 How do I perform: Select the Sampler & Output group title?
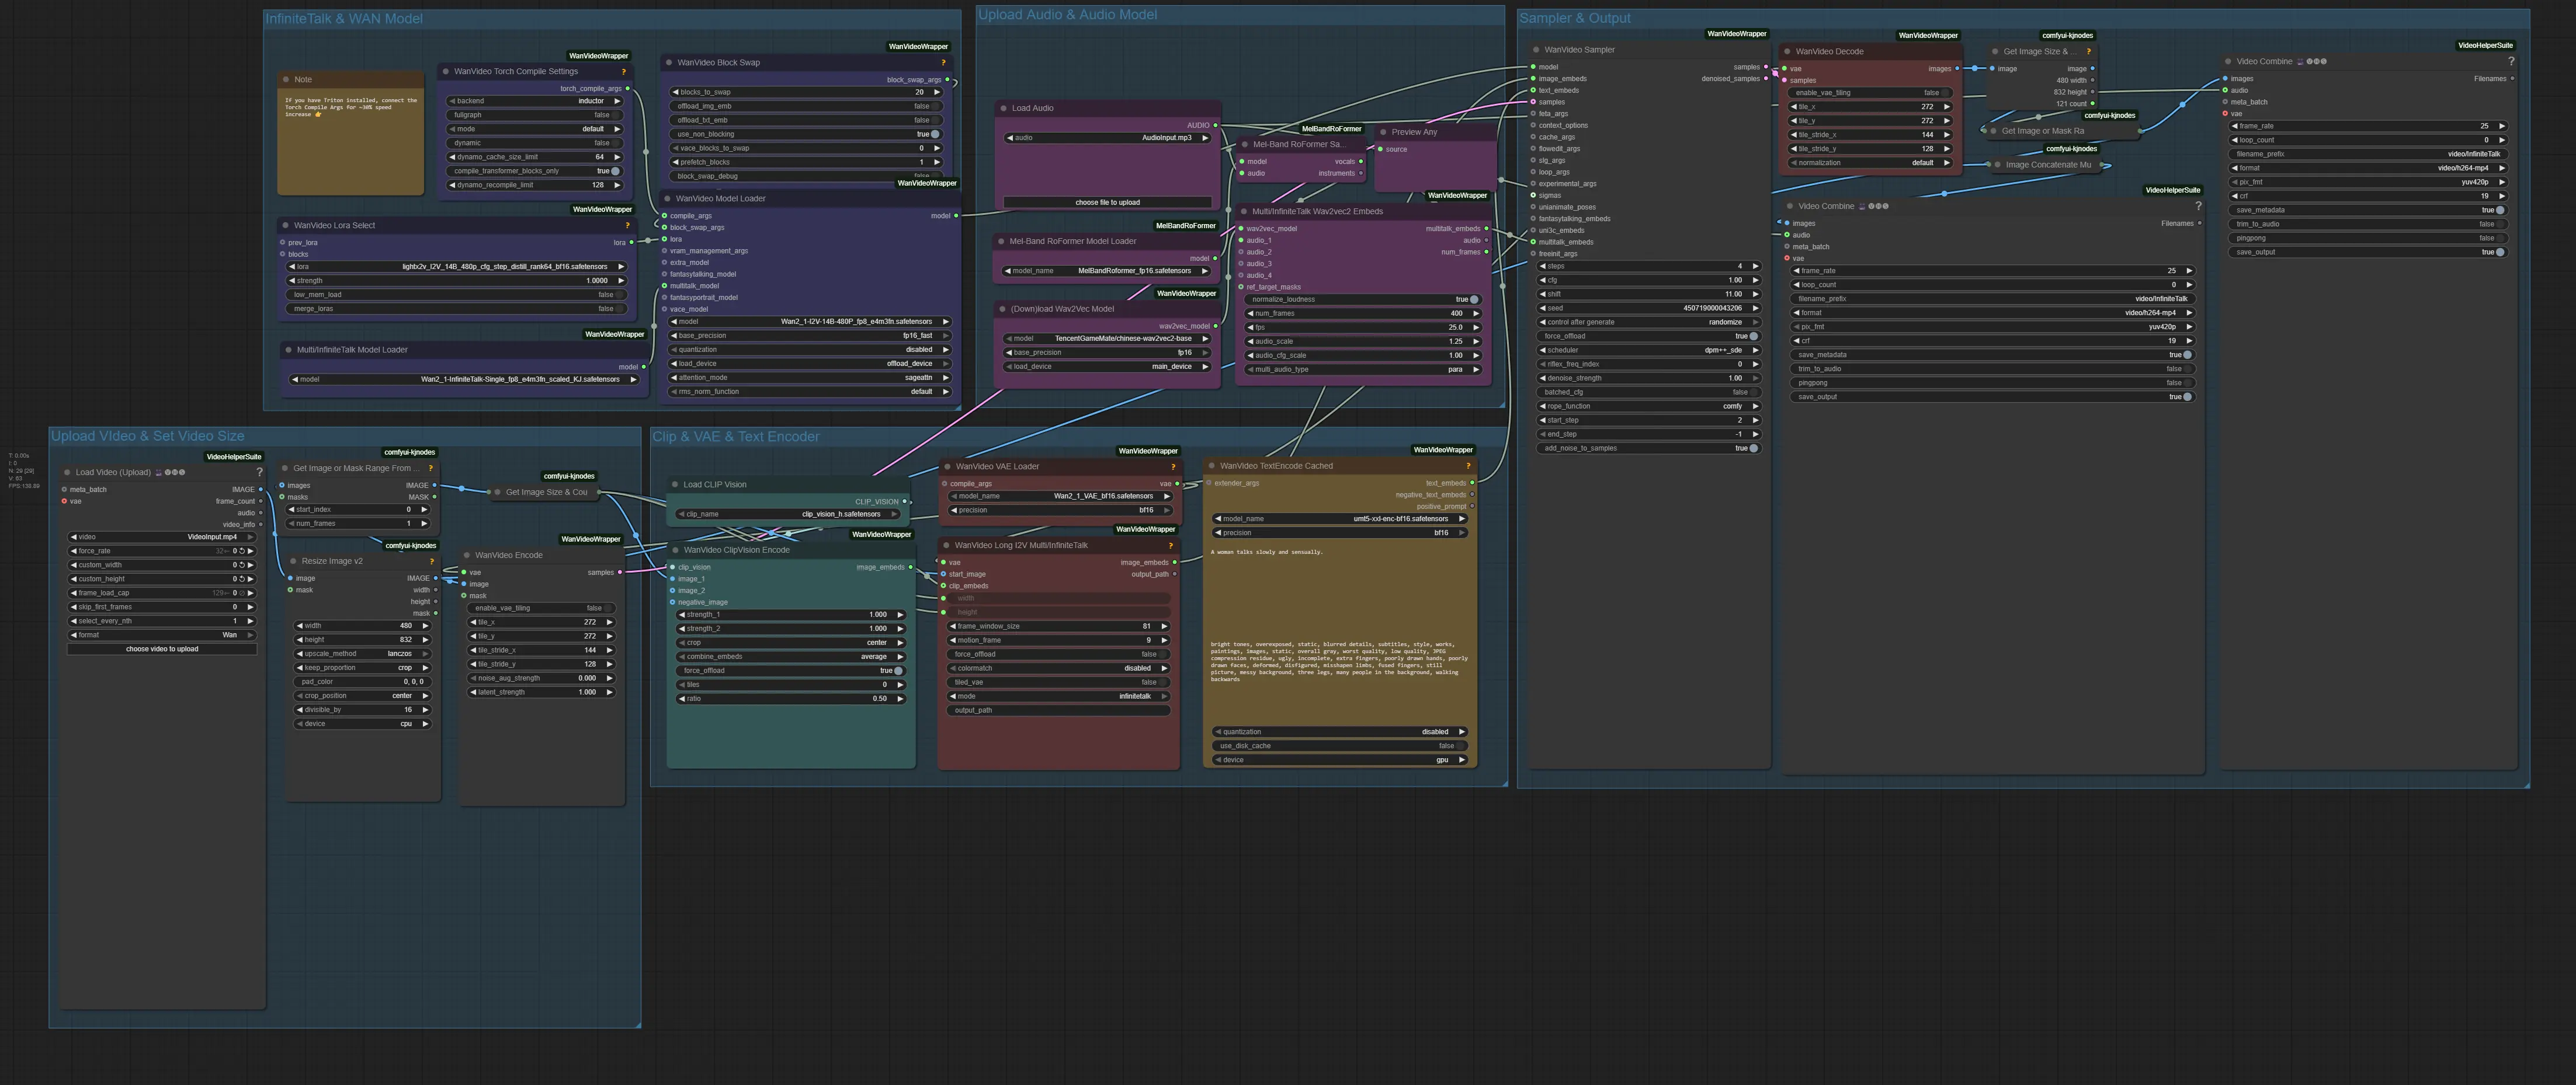click(x=1574, y=18)
